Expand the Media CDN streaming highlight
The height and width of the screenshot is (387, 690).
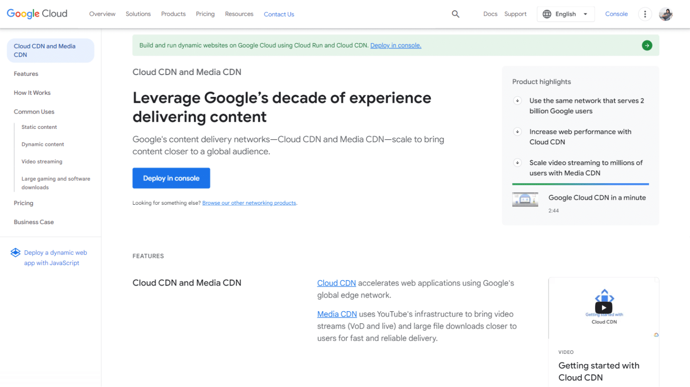pos(517,163)
